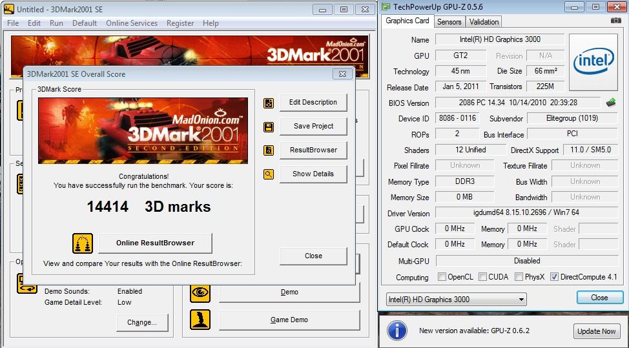Click the Save Project floppy icon
Image resolution: width=629 pixels, height=348 pixels.
tap(269, 127)
